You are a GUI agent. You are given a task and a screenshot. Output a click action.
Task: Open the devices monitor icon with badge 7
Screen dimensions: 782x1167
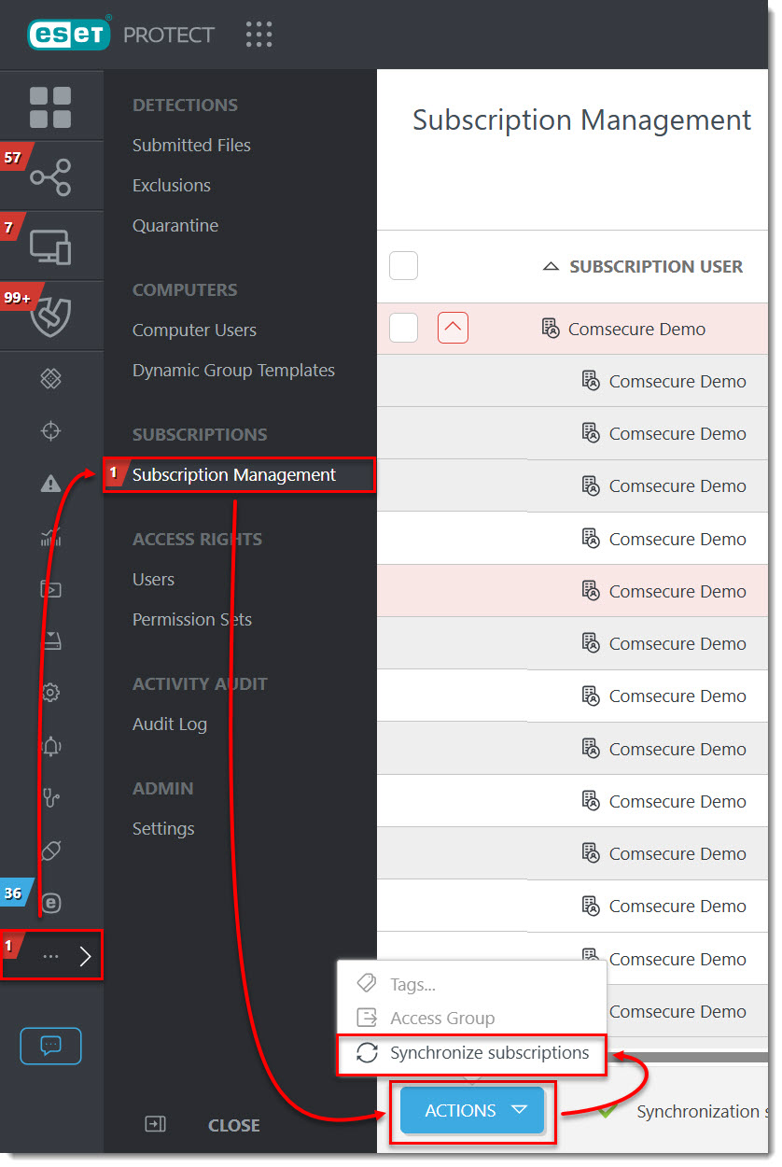[50, 246]
